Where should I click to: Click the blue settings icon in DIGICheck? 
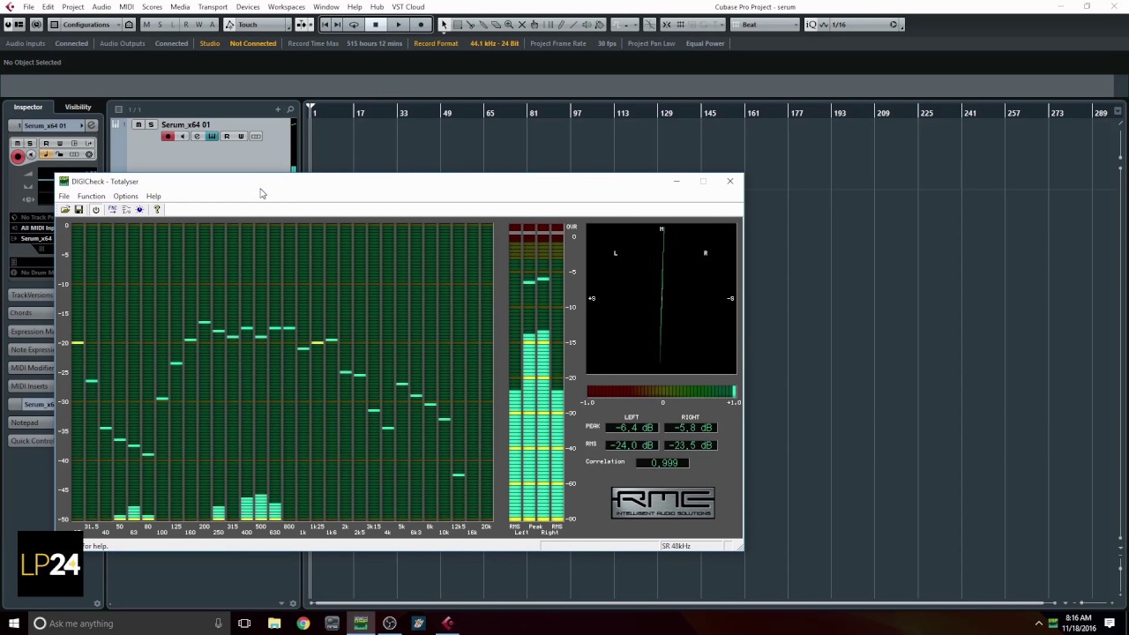click(139, 209)
